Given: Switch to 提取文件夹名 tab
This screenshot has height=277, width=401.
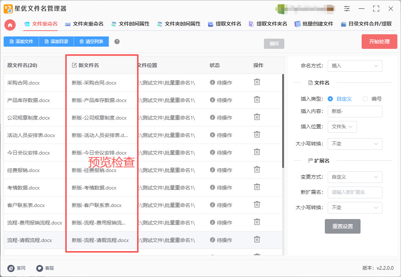Looking at the screenshot, I should [x=268, y=24].
